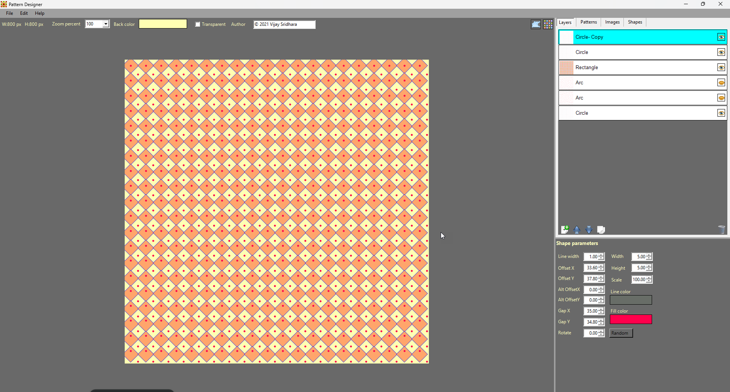This screenshot has height=392, width=730.
Task: Add a new layer
Action: point(565,229)
